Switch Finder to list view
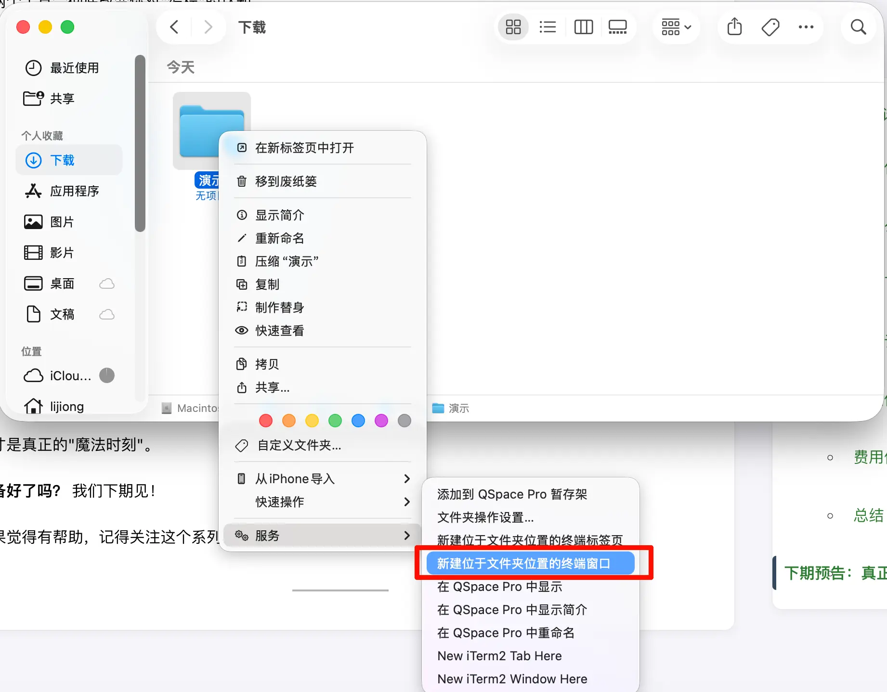 (x=548, y=27)
